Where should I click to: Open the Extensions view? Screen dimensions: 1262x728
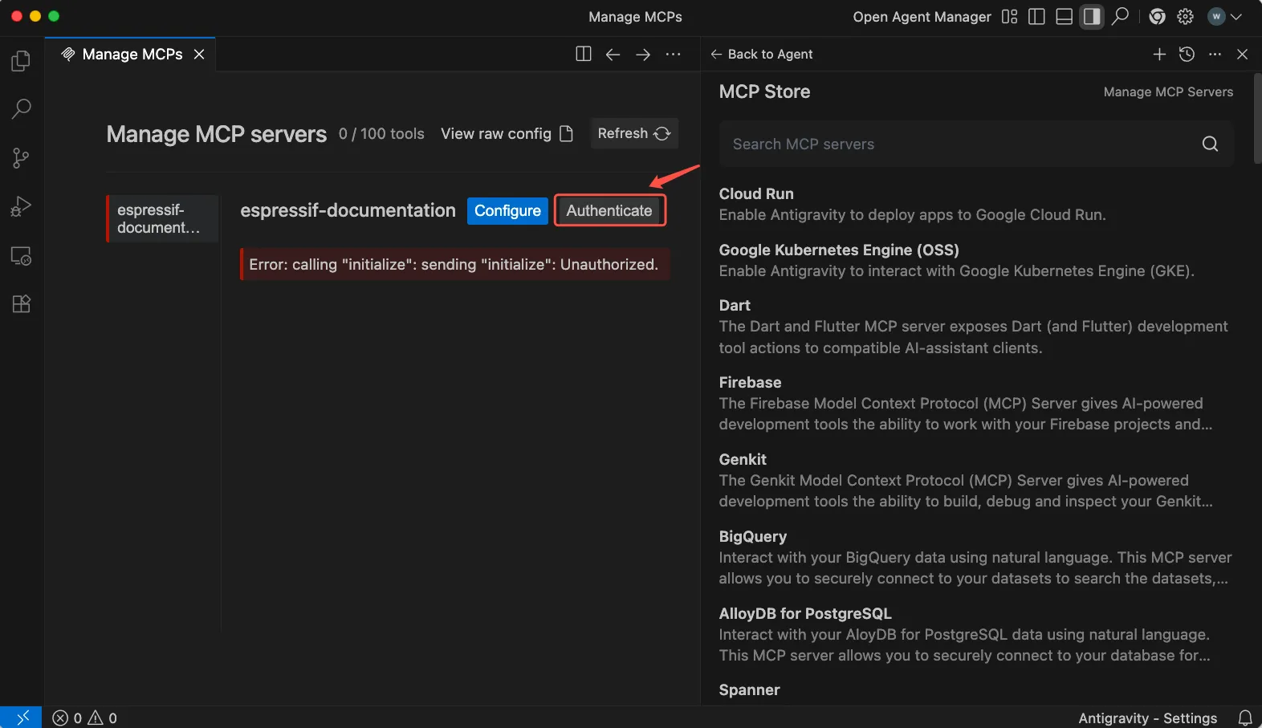(x=22, y=304)
